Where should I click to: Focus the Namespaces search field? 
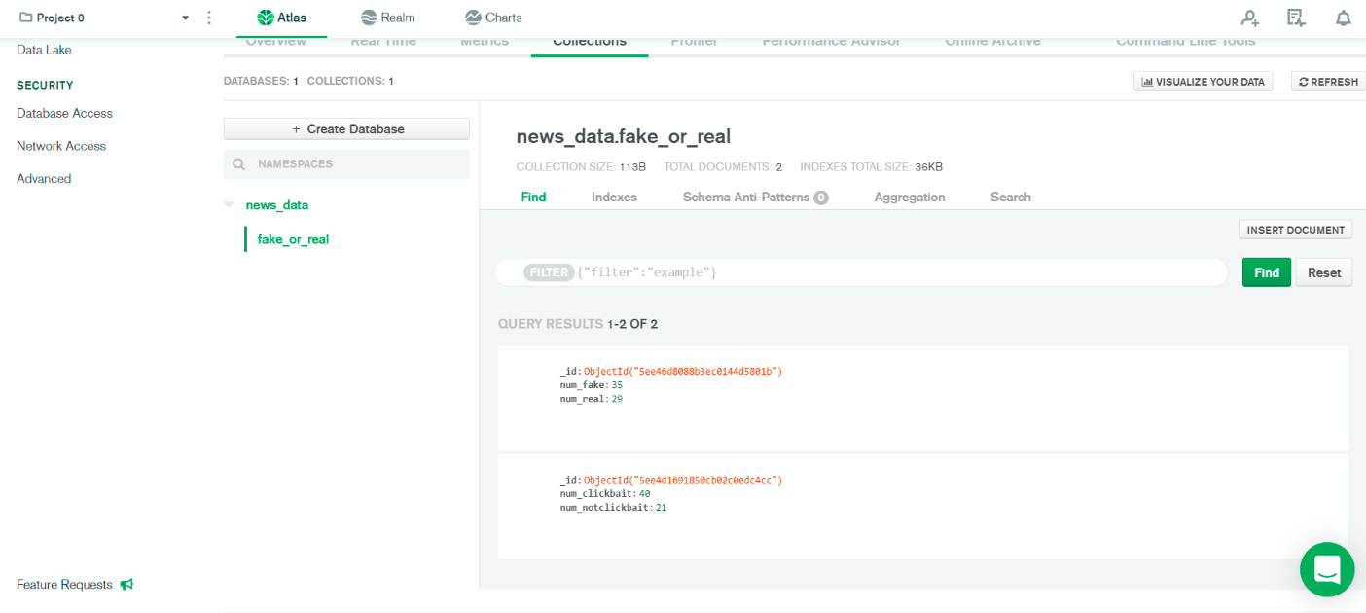tap(346, 164)
